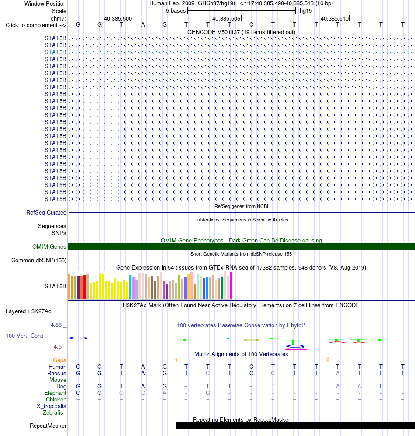Click the STAT5B label beside GTEx bar chart
The height and width of the screenshot is (436, 415).
55,287
